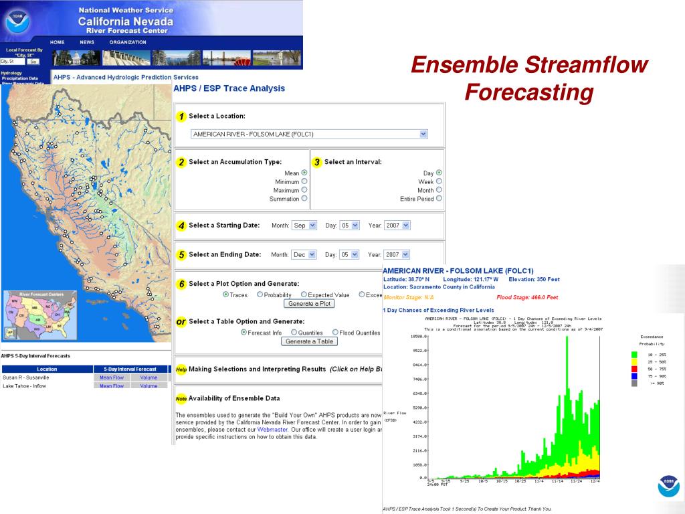Select the Entire Period interval radio
This screenshot has height=514, width=685.
439,198
